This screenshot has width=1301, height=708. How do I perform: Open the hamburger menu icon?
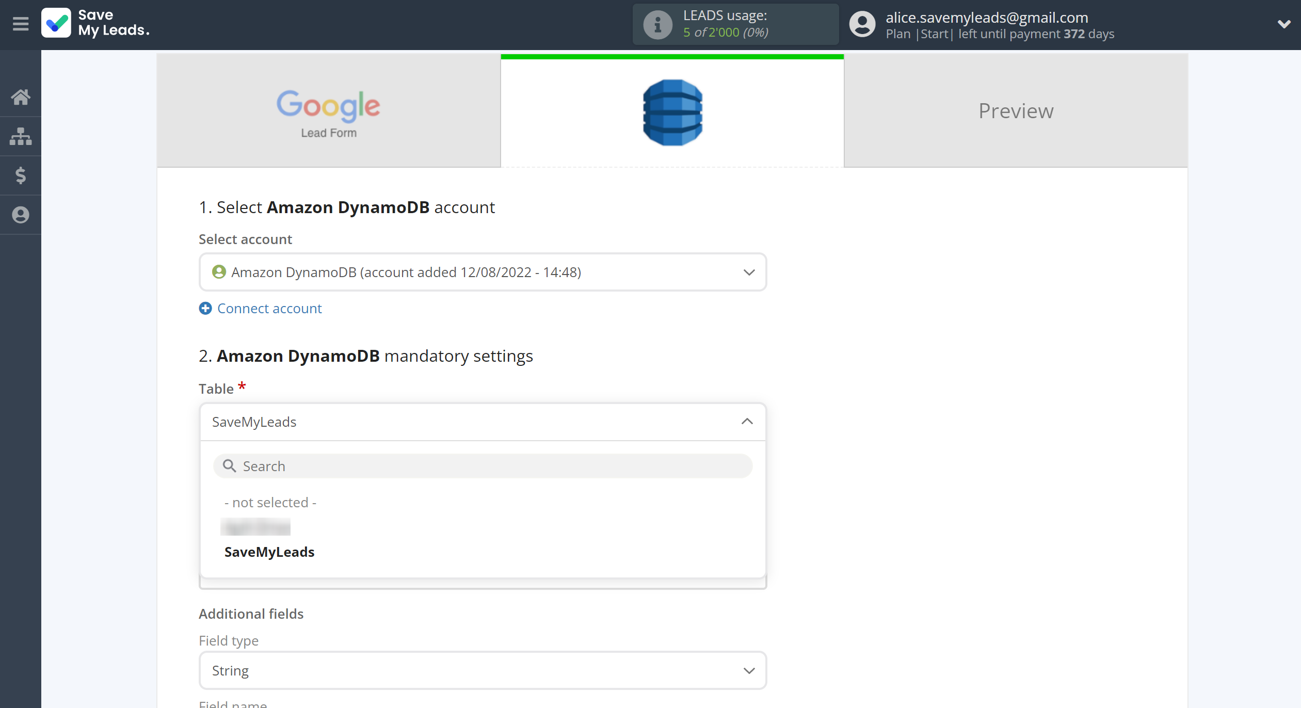[21, 24]
